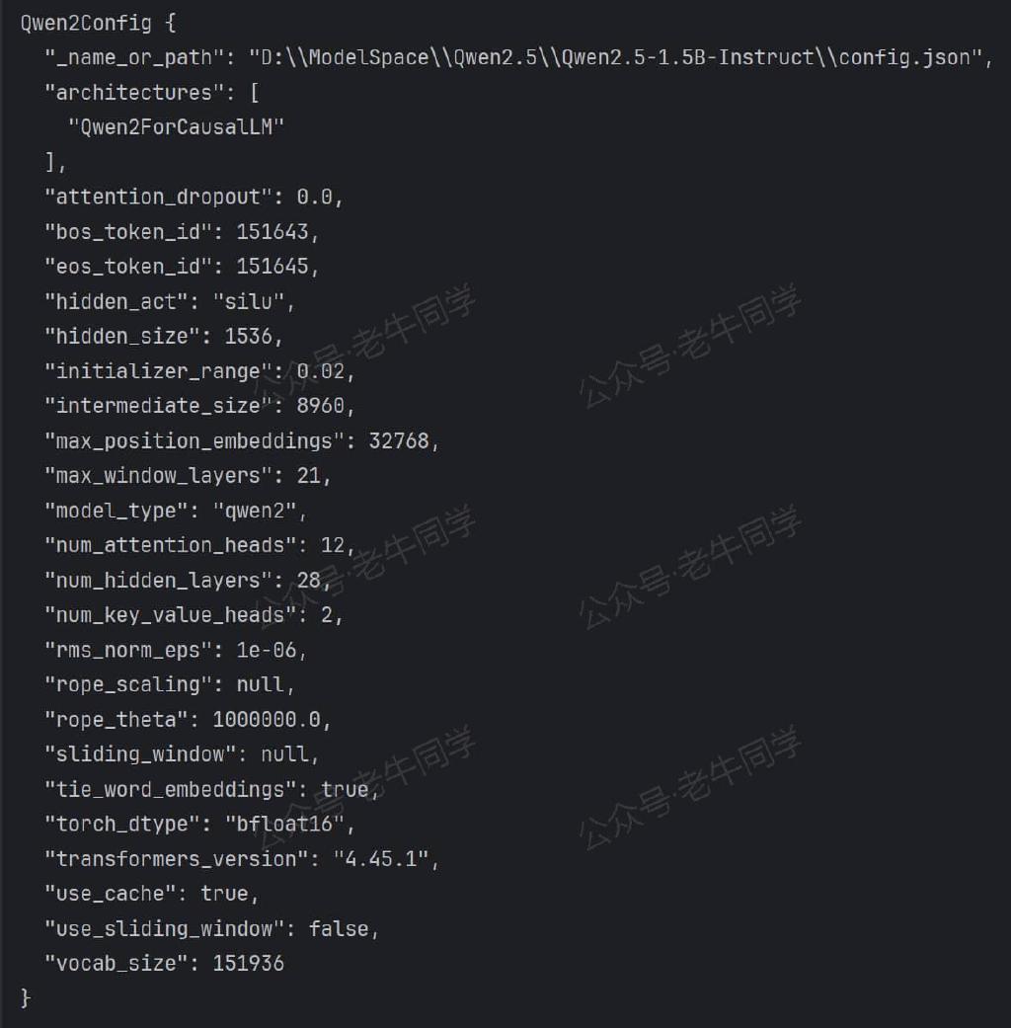This screenshot has width=1011, height=1028.
Task: Click the "bfloat16" torch_dtype value
Action: click(284, 824)
